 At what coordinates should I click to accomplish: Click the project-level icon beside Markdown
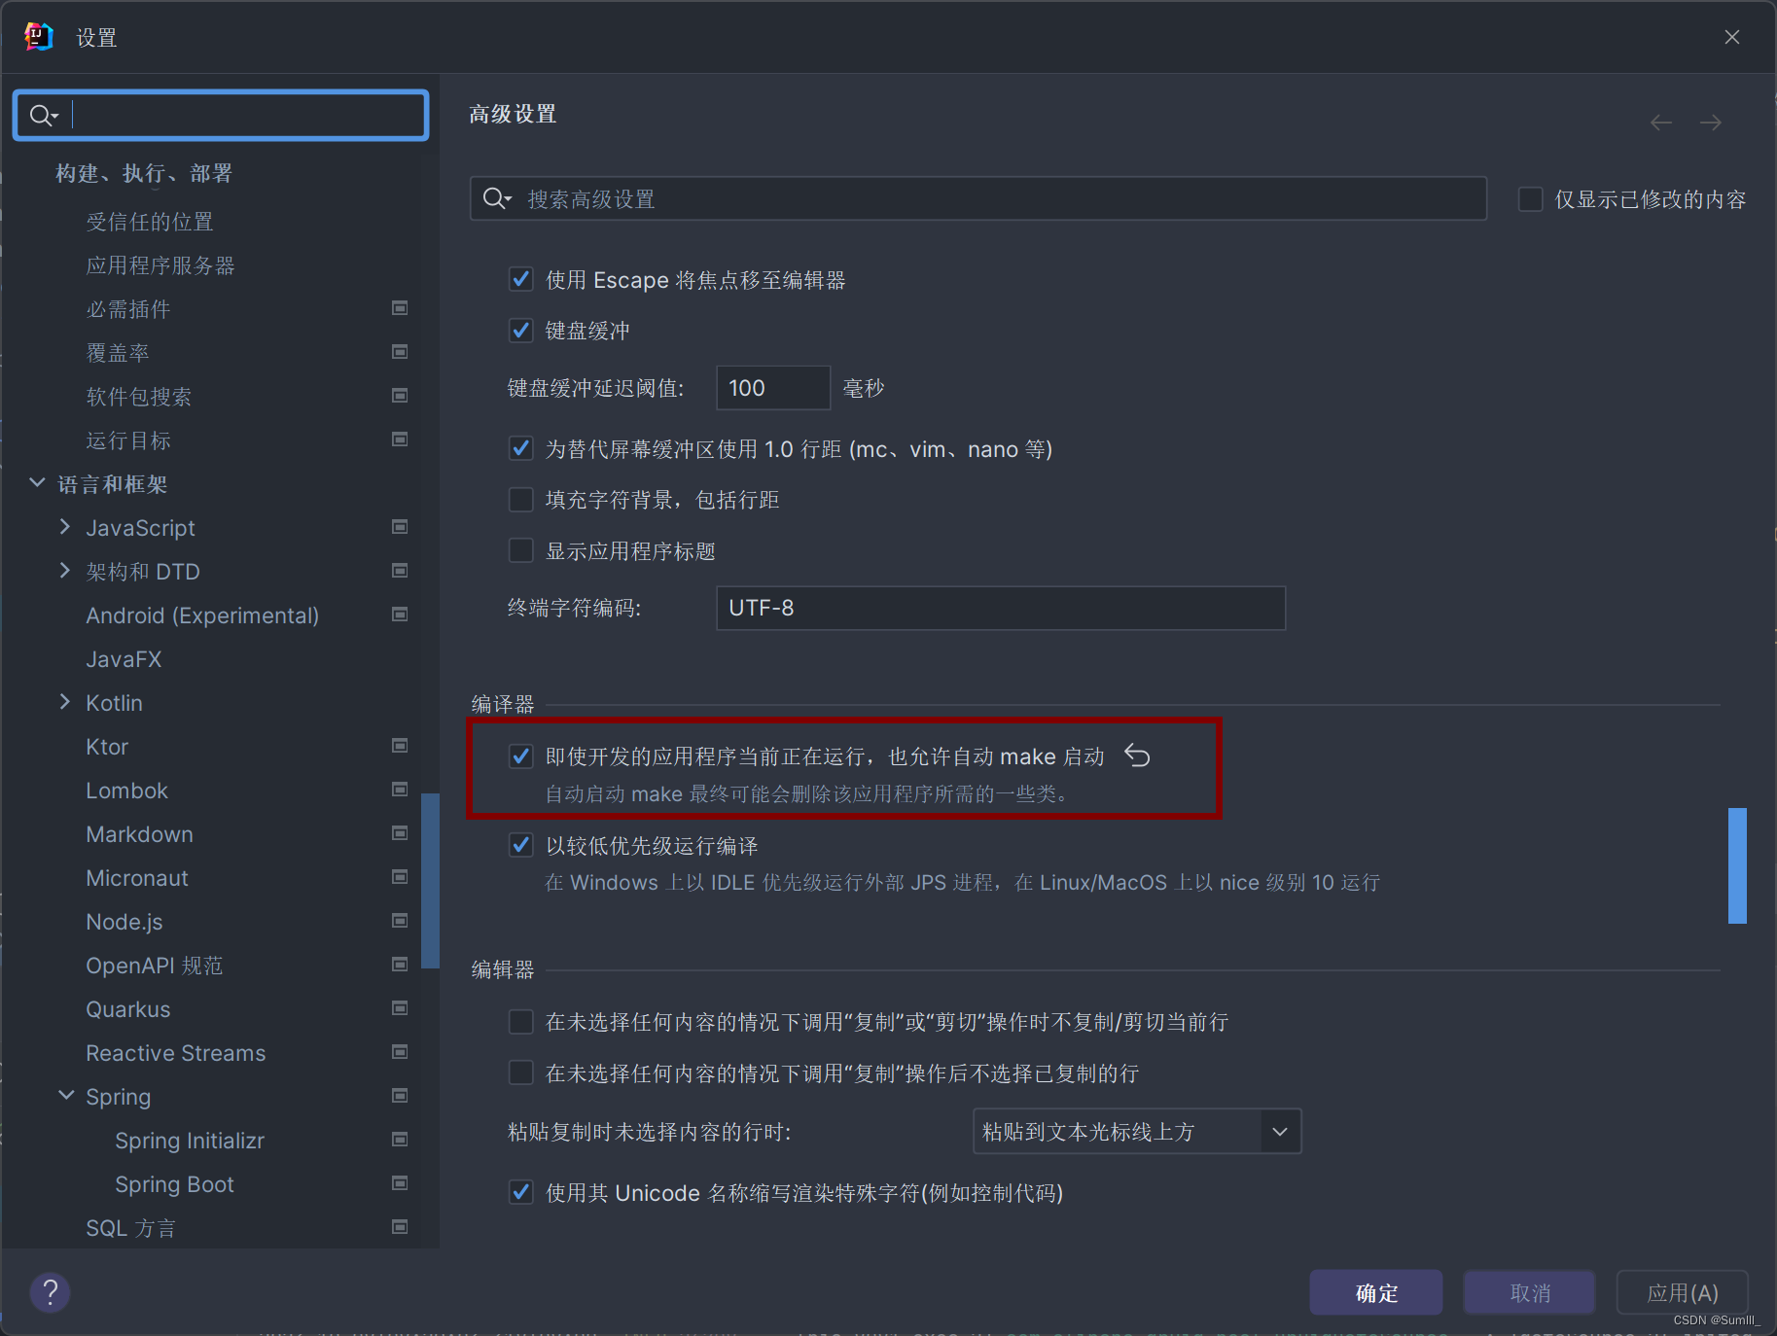click(x=400, y=833)
